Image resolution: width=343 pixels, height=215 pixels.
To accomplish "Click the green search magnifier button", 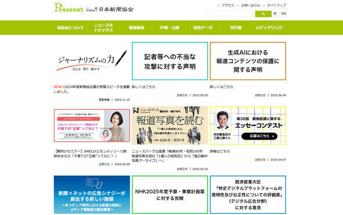I will pyautogui.click(x=263, y=14).
